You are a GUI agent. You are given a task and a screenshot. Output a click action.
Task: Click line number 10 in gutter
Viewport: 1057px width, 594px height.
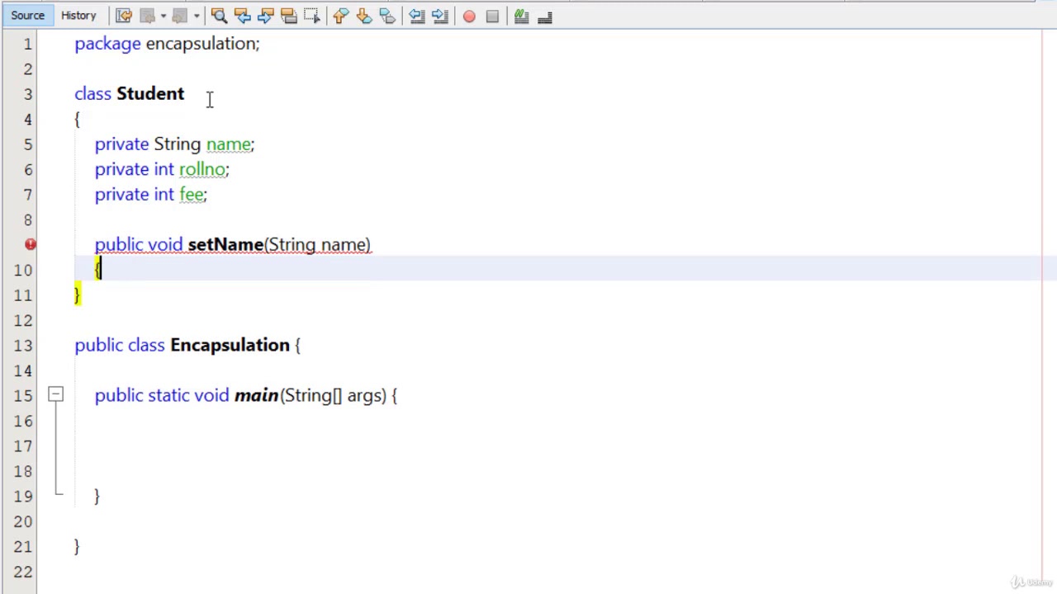point(23,270)
